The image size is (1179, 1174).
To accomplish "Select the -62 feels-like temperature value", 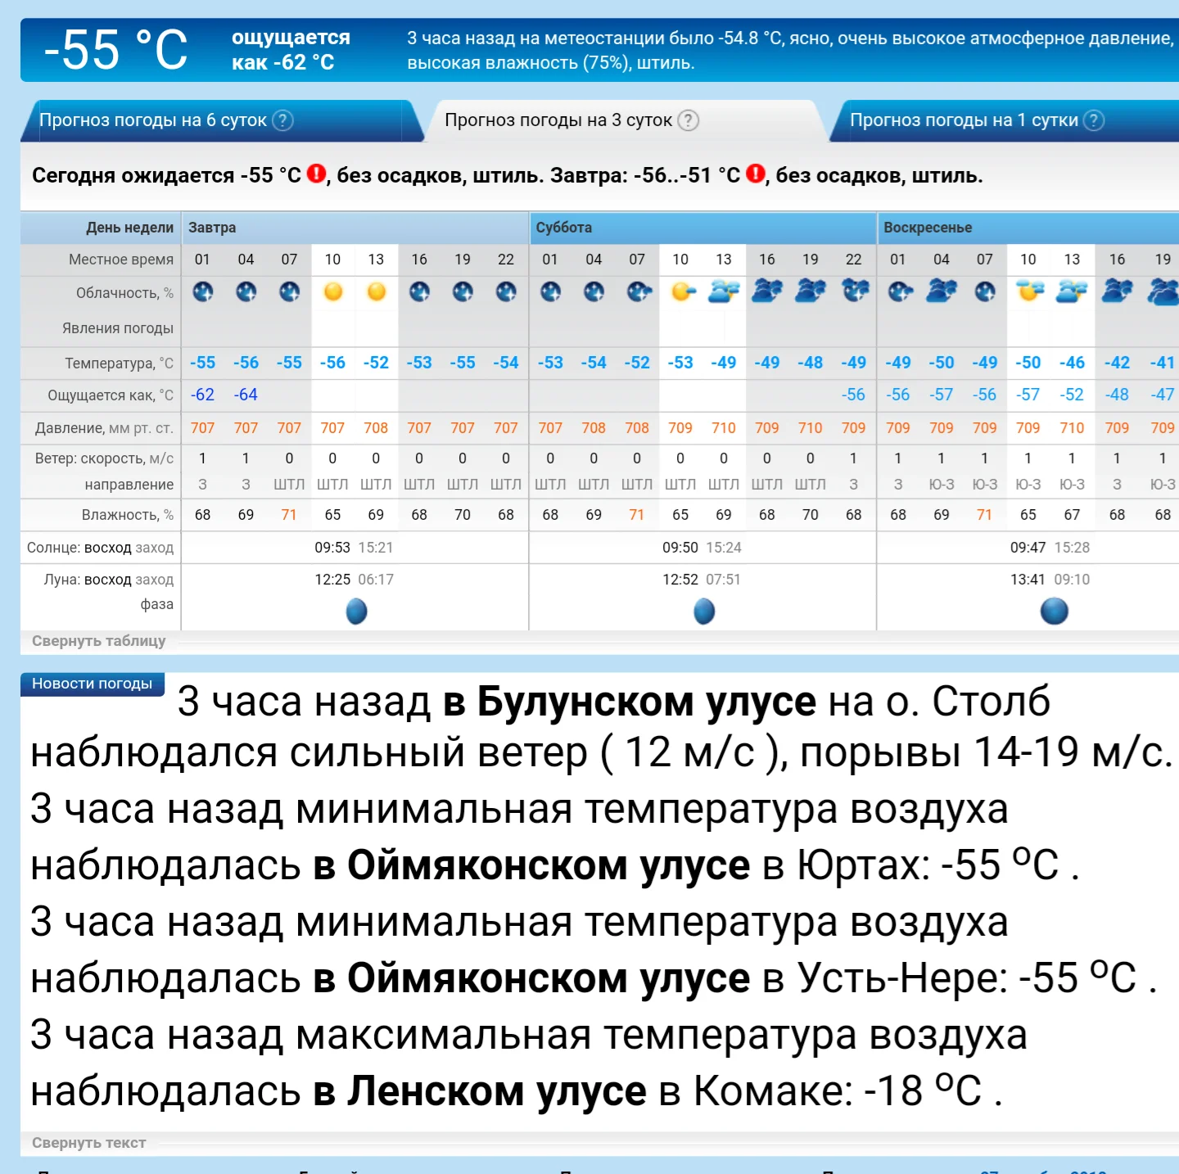I will pos(202,394).
